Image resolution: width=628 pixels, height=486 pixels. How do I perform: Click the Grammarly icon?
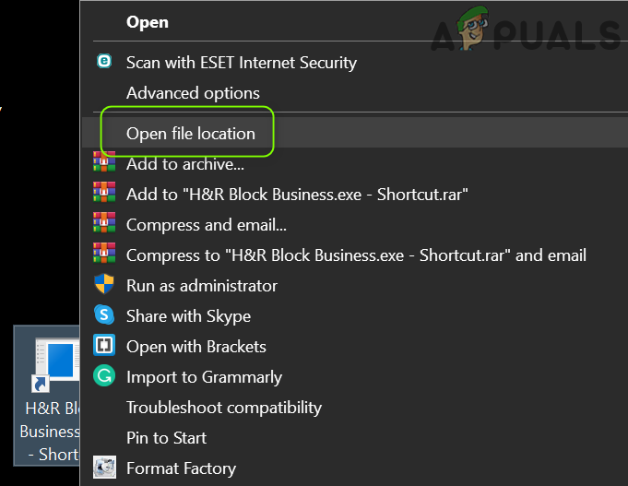pos(104,376)
